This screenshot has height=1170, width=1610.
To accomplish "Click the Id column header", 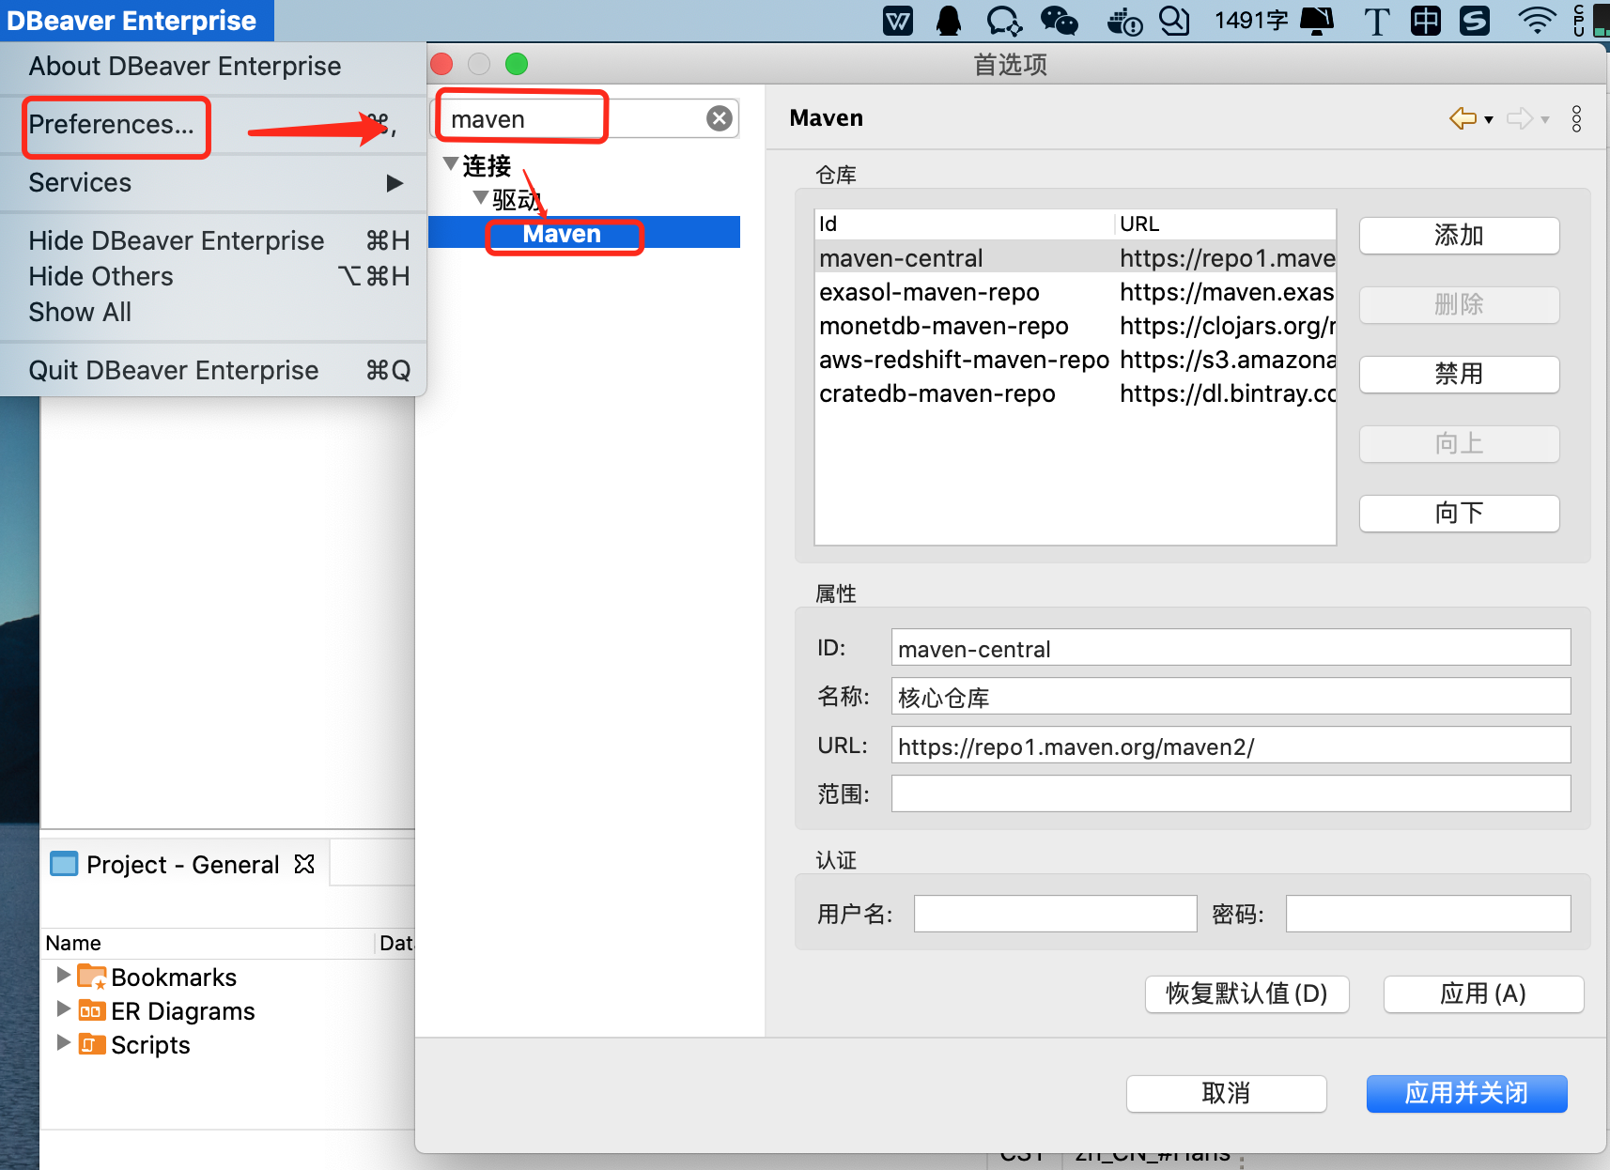I will 965,223.
